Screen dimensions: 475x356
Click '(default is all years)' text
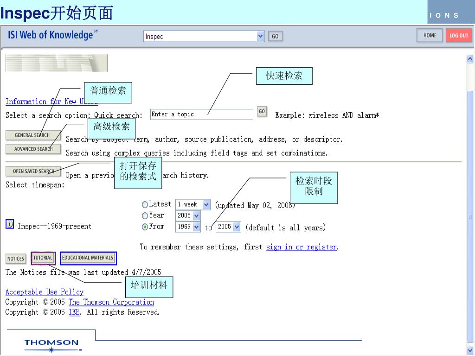pyautogui.click(x=286, y=227)
